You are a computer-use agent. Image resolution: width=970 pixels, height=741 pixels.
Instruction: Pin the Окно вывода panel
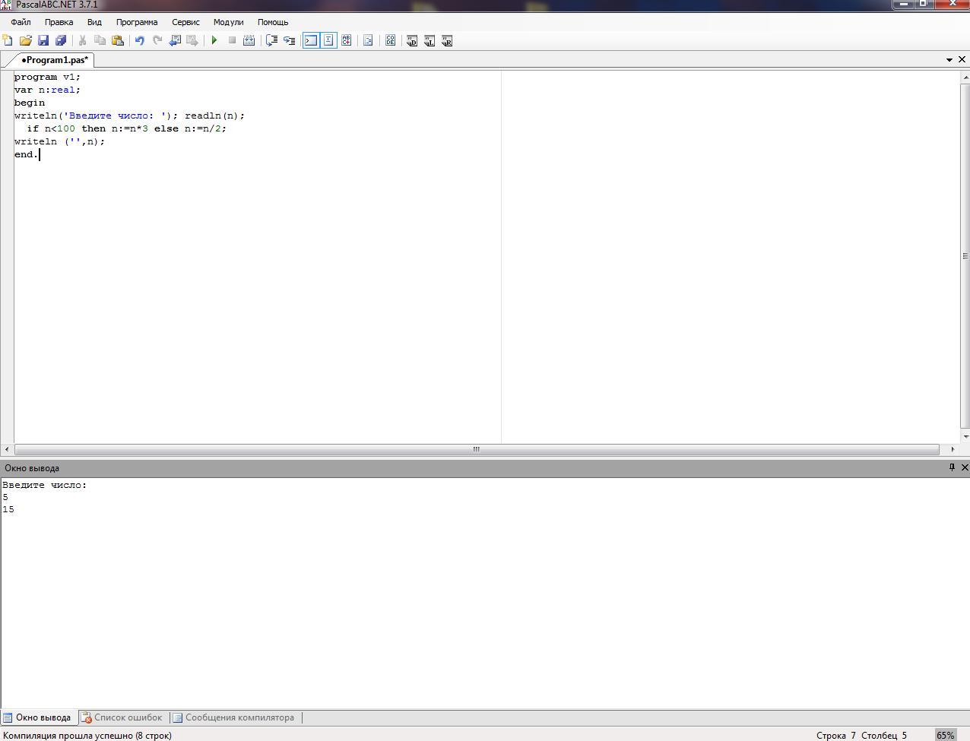point(952,467)
